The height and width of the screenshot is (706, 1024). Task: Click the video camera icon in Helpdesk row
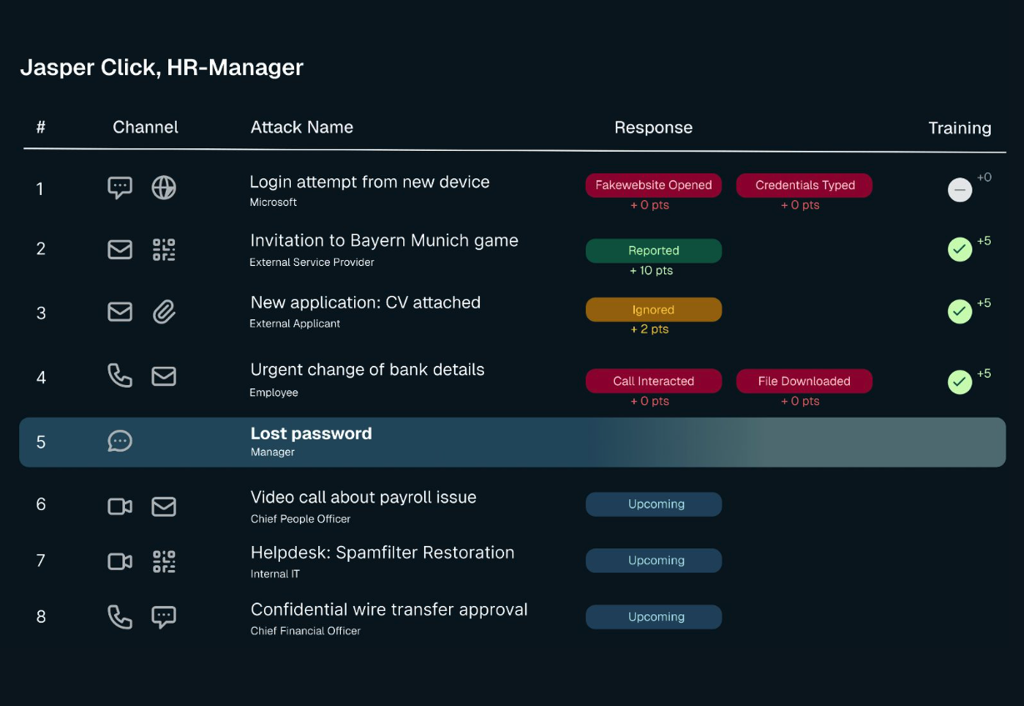tap(120, 561)
